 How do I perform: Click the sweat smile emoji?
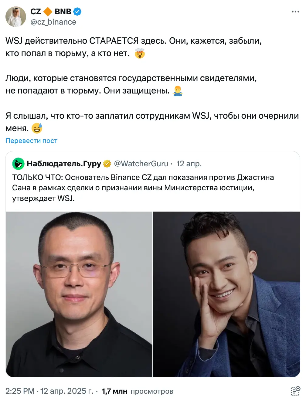pyautogui.click(x=37, y=128)
